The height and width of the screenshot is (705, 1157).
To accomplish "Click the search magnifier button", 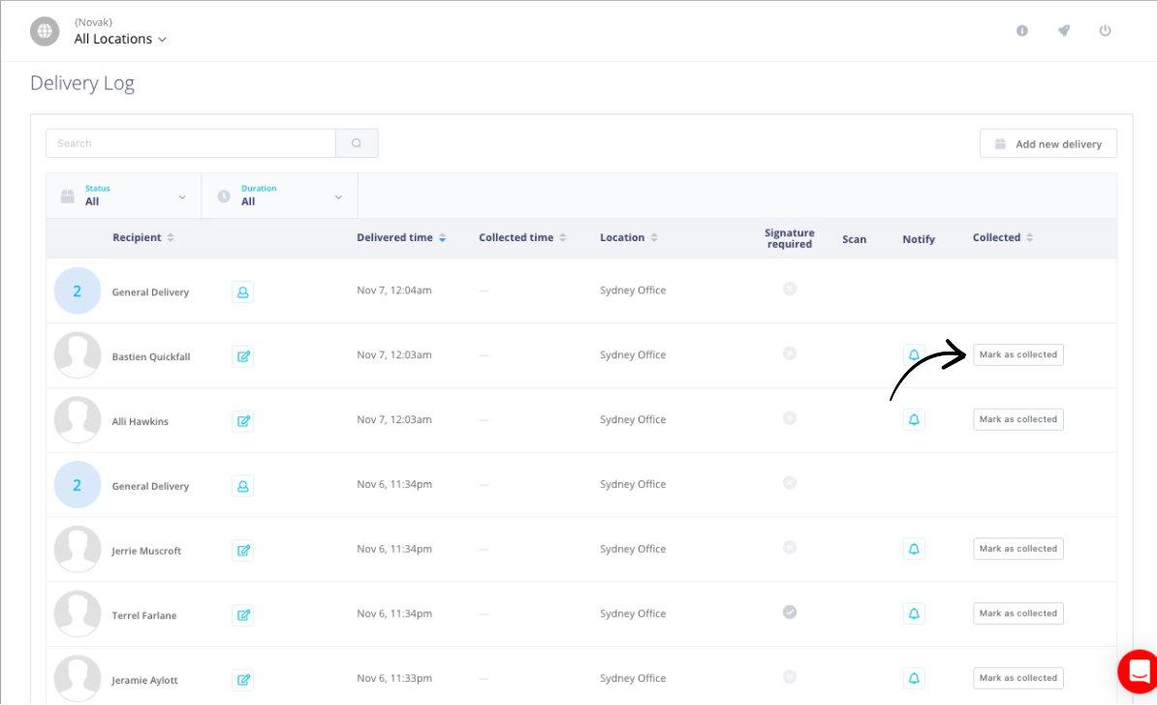I will point(357,143).
